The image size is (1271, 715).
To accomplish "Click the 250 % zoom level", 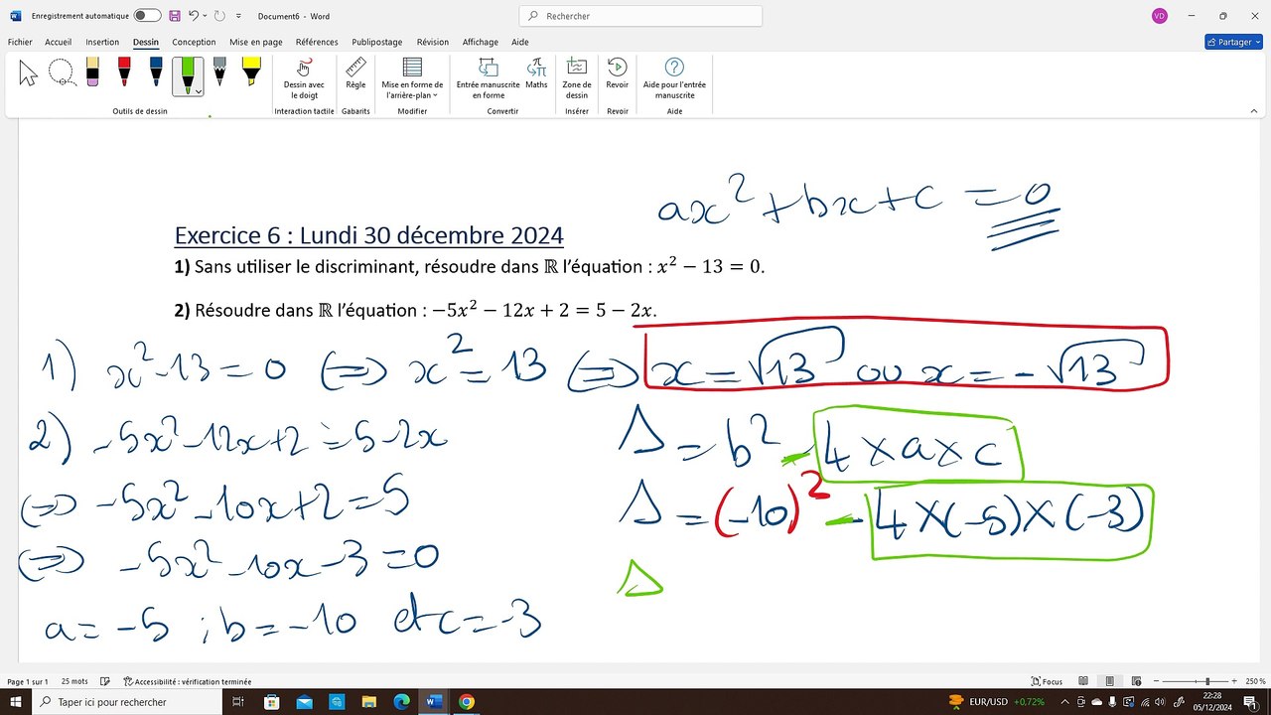I will pos(1255,682).
